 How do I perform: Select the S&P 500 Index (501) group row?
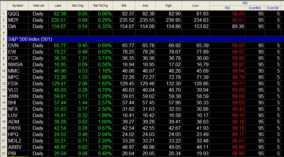[145, 39]
